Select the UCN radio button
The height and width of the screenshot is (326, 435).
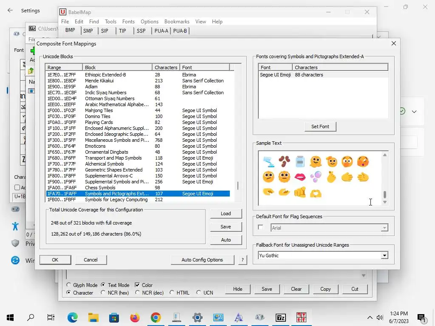click(x=198, y=292)
